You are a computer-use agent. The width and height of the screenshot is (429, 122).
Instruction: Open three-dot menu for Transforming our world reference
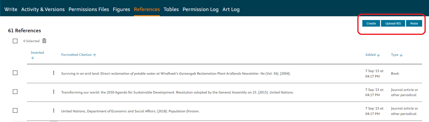point(53,92)
